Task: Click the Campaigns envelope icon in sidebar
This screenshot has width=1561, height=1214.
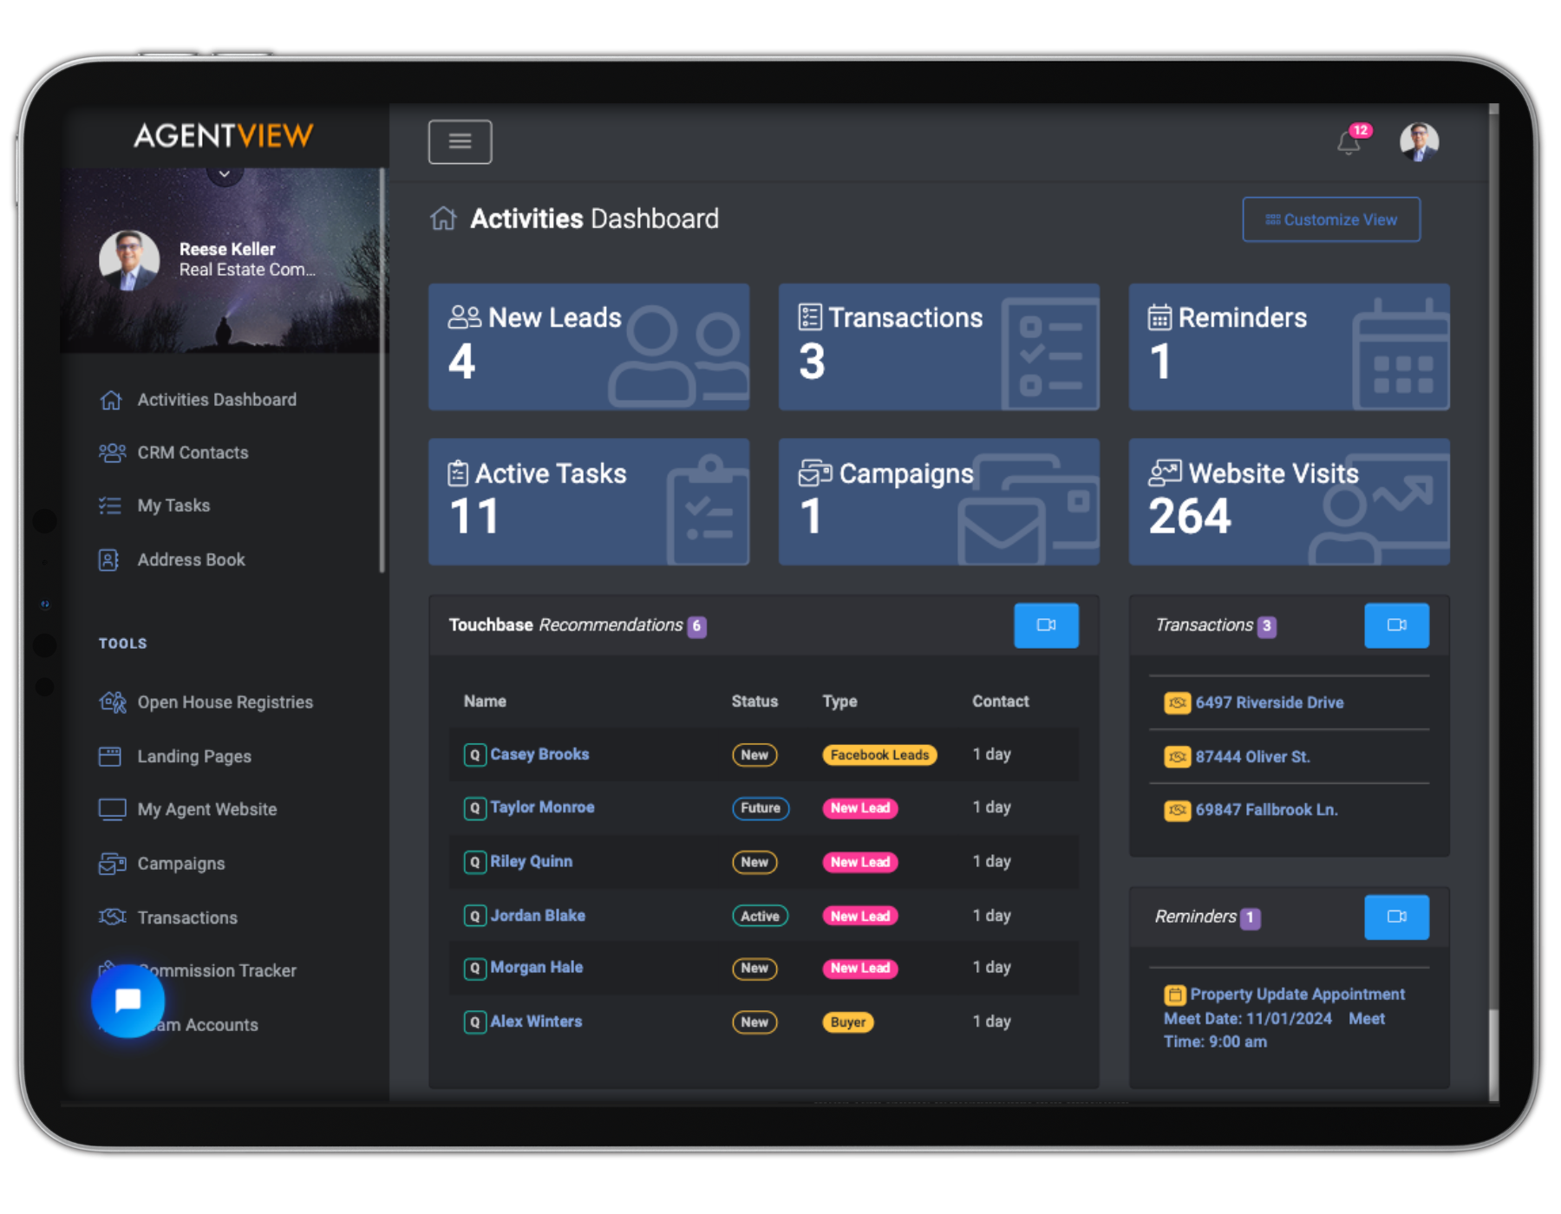Action: click(110, 863)
